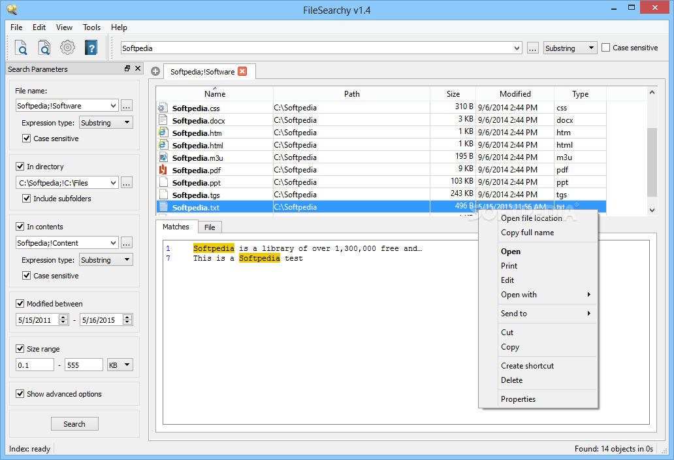The height and width of the screenshot is (460, 674).
Task: Click the Softpedia.txt notepad icon
Action: 163,207
